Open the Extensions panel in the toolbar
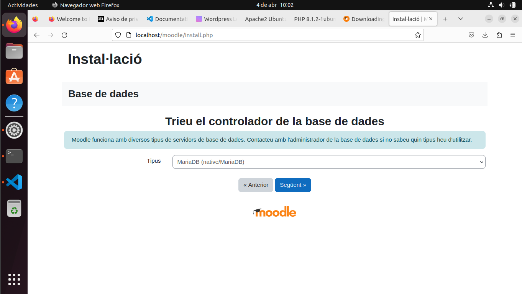The image size is (522, 294). 499,35
